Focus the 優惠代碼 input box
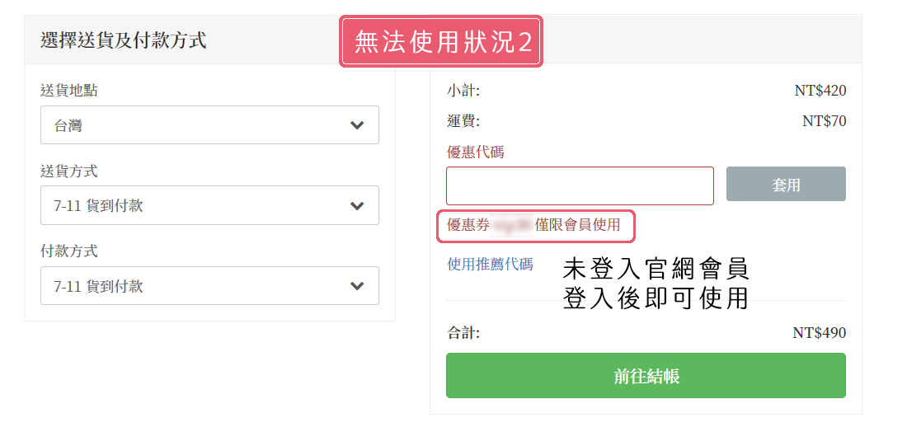This screenshot has width=907, height=427. pos(580,185)
